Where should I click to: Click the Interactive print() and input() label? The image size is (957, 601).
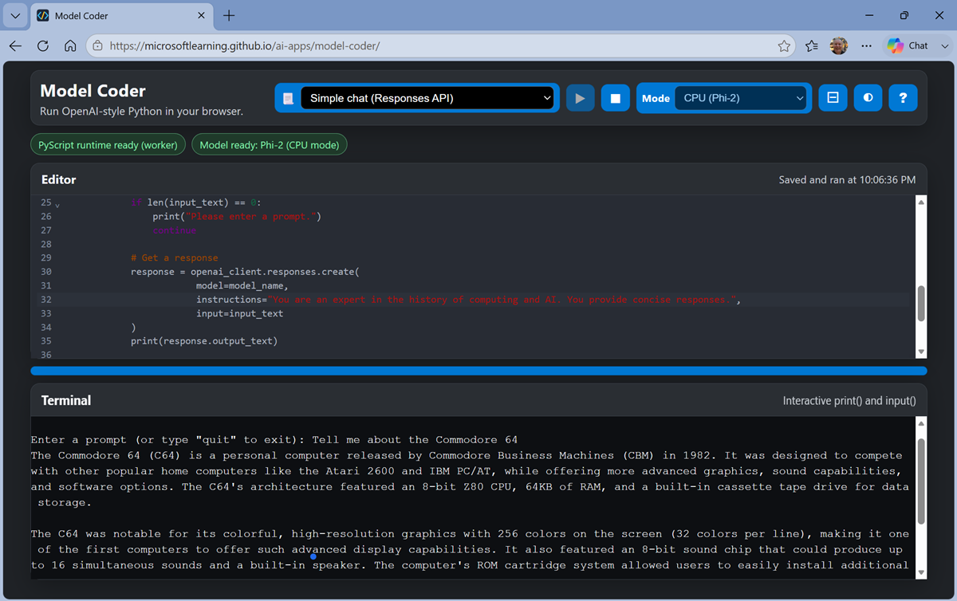pyautogui.click(x=849, y=401)
